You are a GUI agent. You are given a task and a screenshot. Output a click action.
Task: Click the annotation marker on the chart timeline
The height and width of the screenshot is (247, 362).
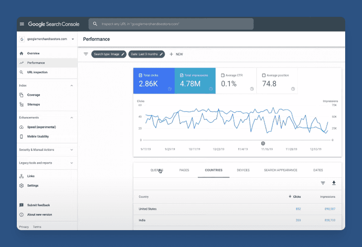(263, 143)
